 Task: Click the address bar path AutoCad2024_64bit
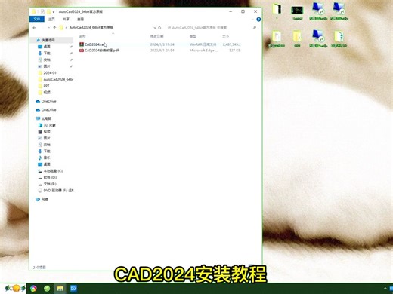tap(91, 27)
